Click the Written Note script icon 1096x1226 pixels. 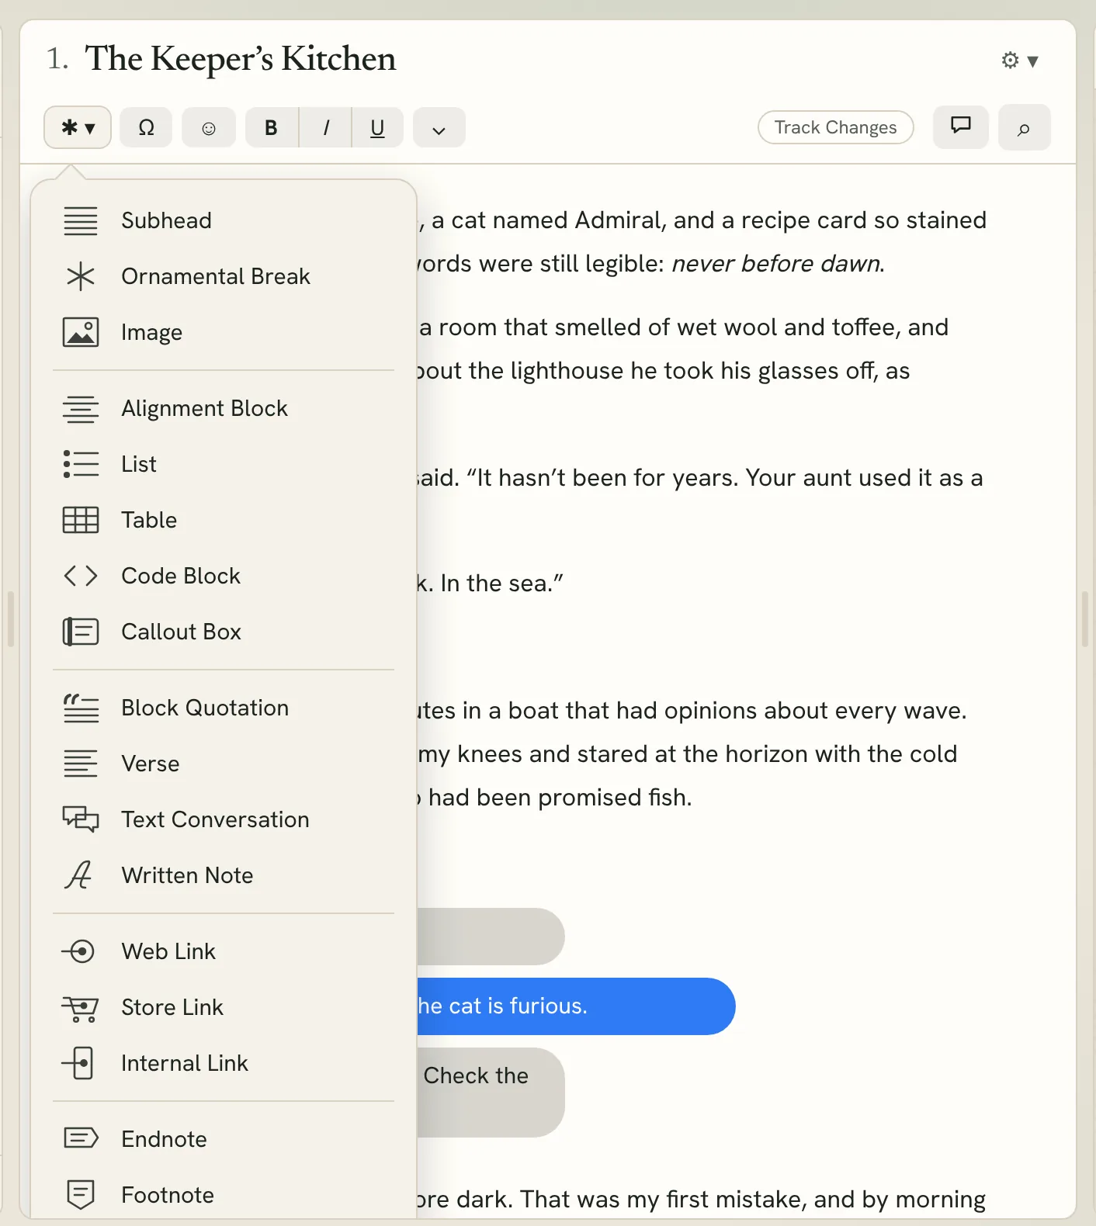click(79, 875)
